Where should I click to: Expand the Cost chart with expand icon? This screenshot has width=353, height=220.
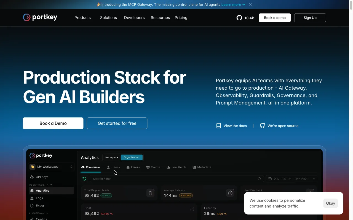192,209
